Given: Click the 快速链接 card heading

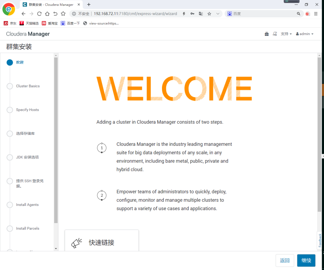Looking at the screenshot, I should click(x=101, y=242).
